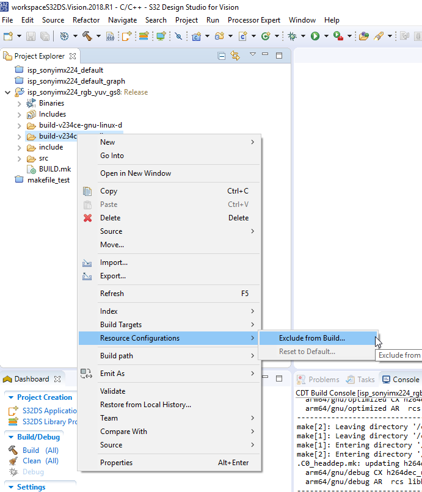Click the Save toolbar icon
The image size is (422, 492).
pyautogui.click(x=31, y=36)
